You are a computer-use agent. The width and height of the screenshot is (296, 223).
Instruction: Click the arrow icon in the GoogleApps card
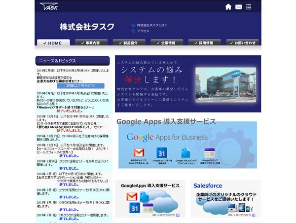pyautogui.click(x=178, y=215)
